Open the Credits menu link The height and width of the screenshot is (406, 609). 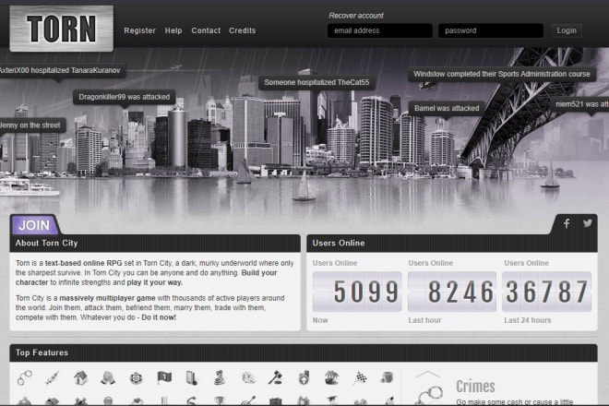(x=243, y=30)
